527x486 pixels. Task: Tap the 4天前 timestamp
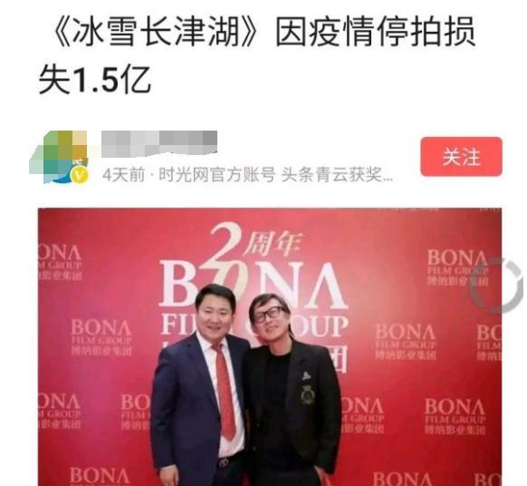124,175
